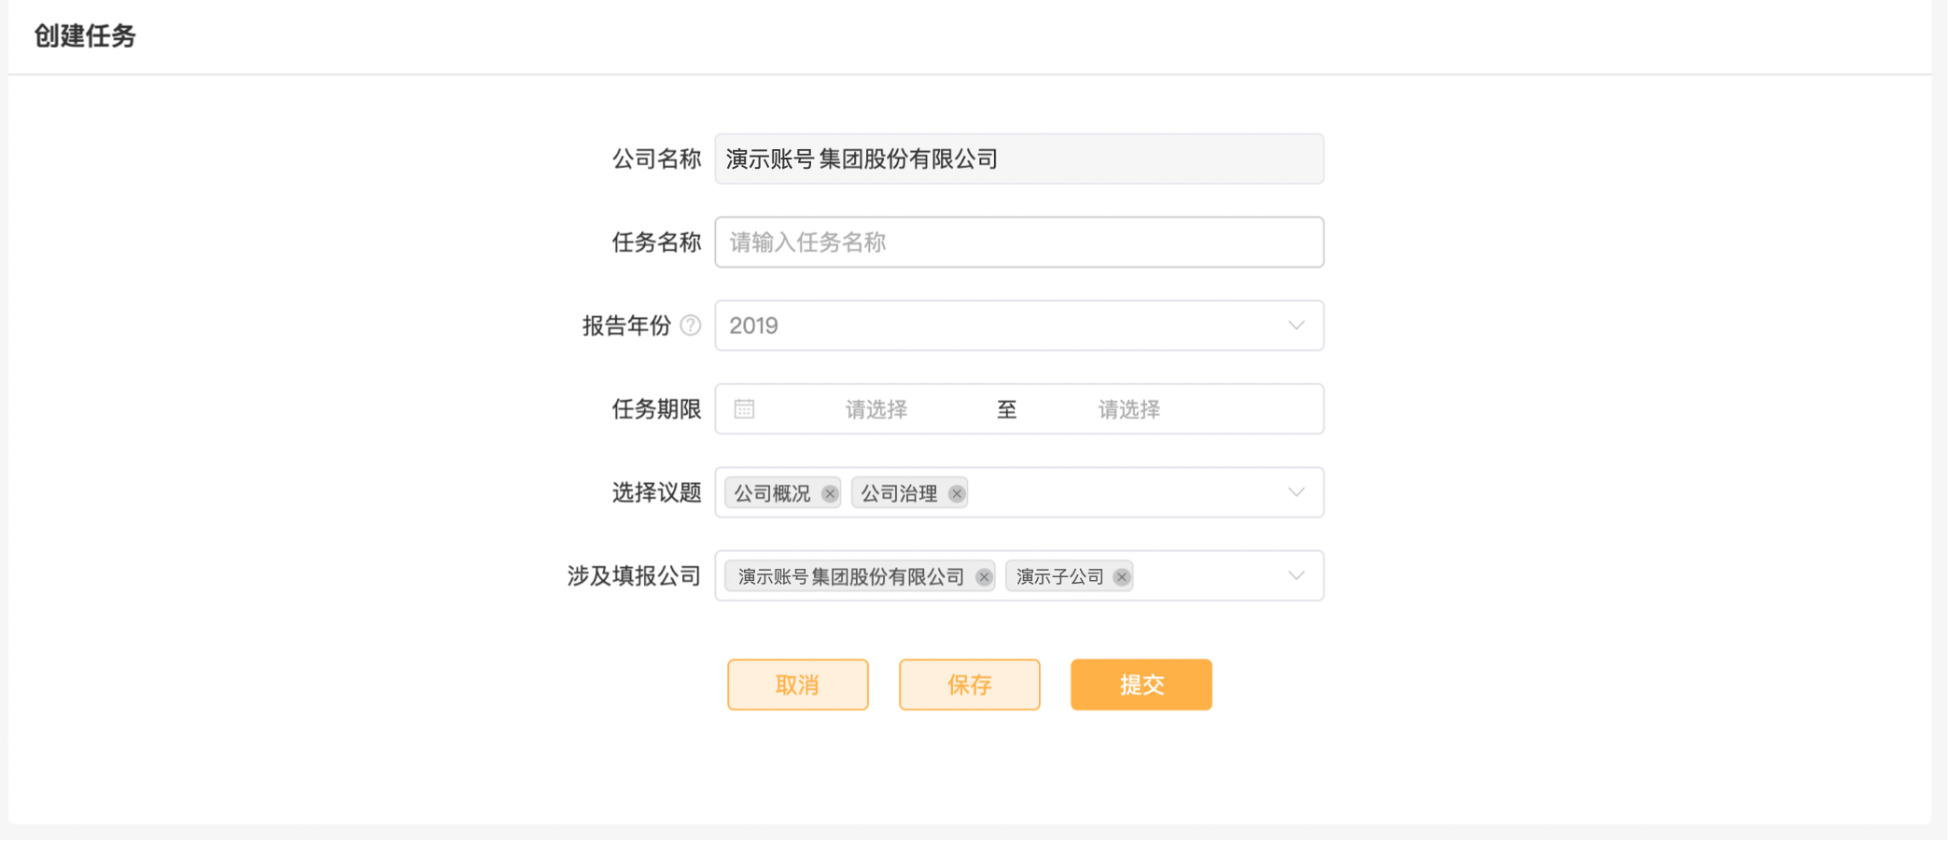This screenshot has width=1948, height=843.
Task: Expand the 报告年份 dropdown arrow
Action: (x=1296, y=325)
